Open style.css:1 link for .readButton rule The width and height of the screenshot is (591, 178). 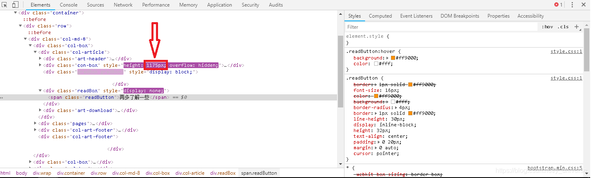(x=566, y=78)
